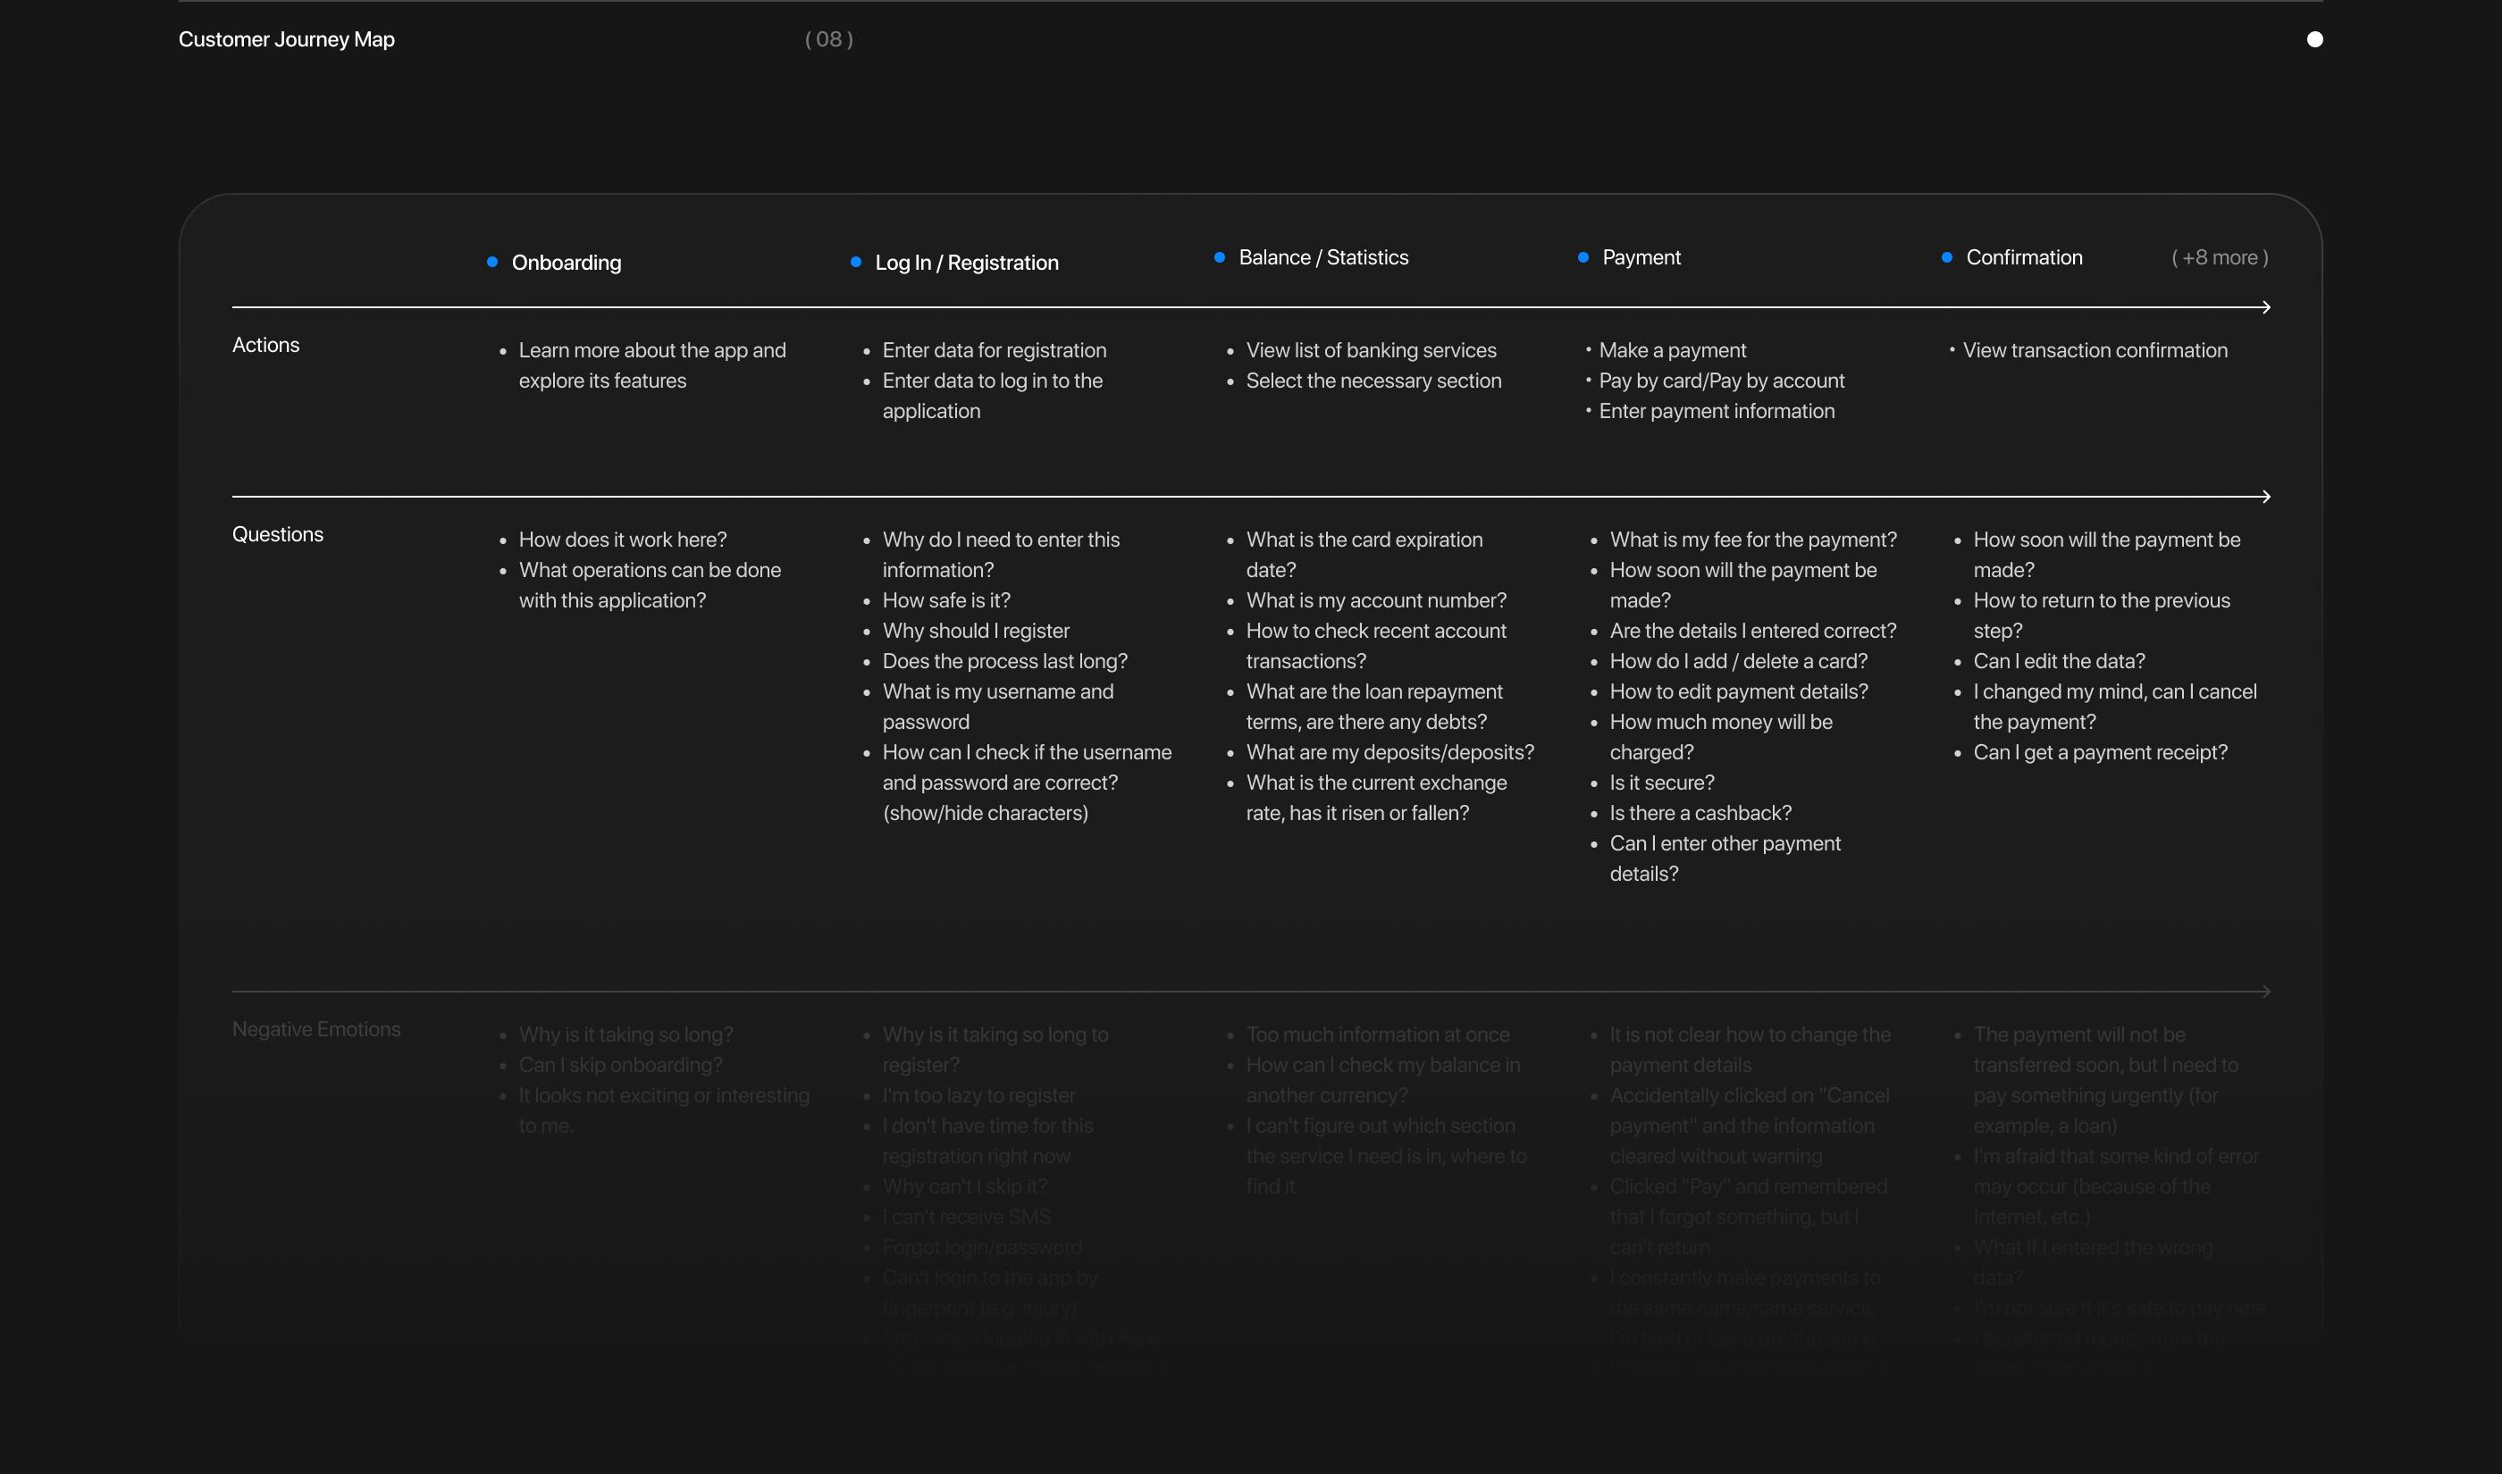Viewport: 2502px width, 1474px height.
Task: Click blue dot beside Balance / Statistics
Action: [x=1219, y=257]
